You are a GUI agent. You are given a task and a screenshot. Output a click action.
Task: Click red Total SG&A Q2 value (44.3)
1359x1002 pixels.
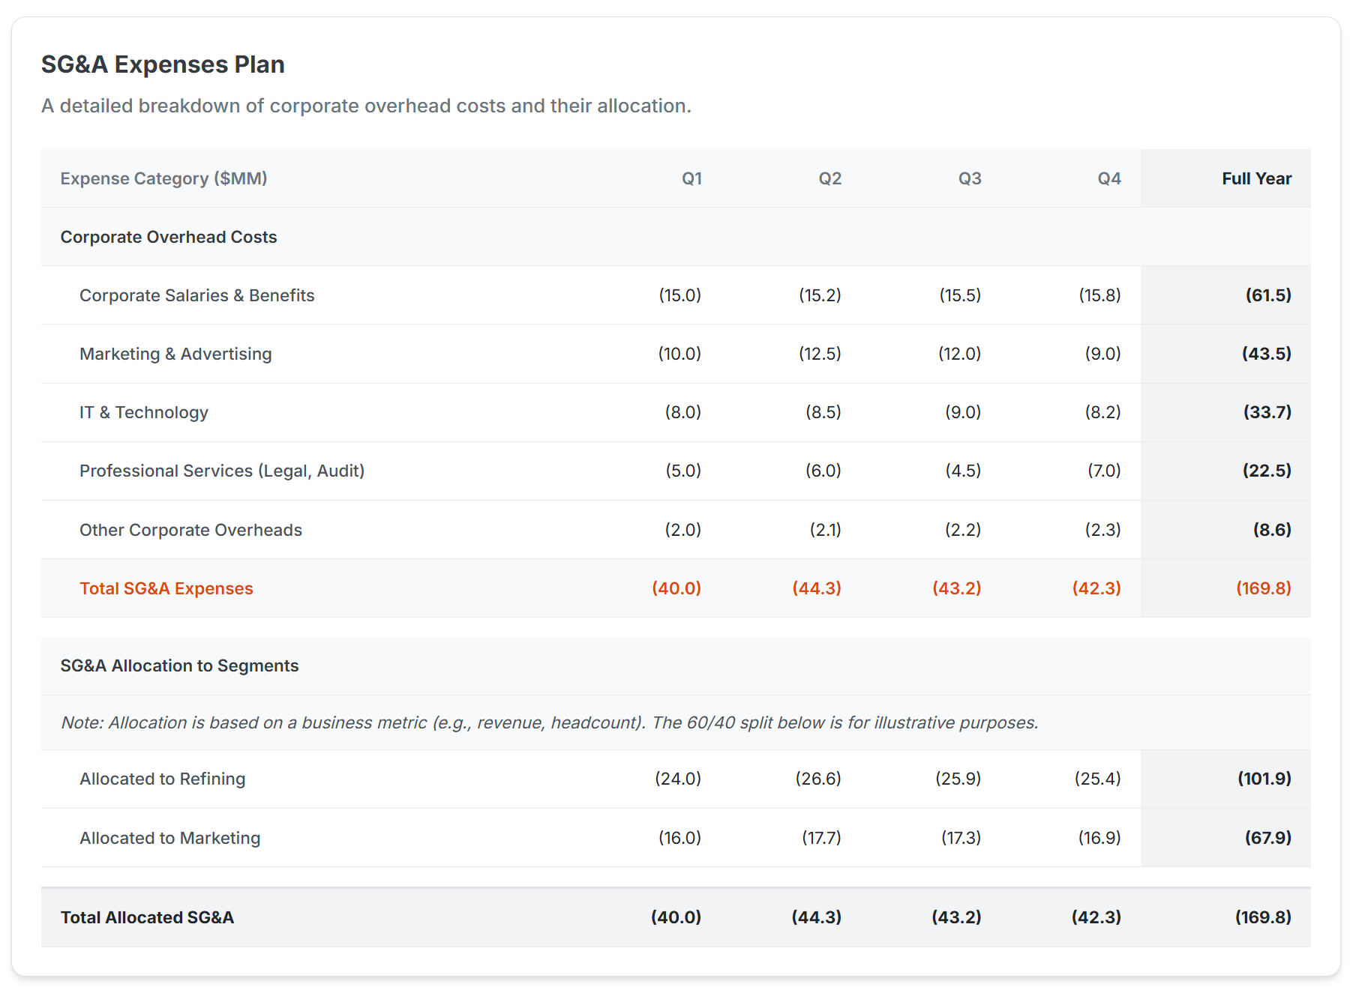817,588
